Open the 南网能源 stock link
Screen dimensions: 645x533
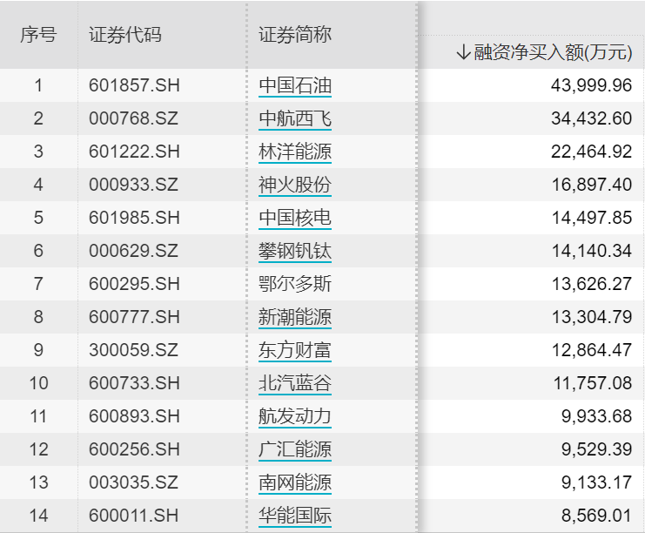point(295,482)
